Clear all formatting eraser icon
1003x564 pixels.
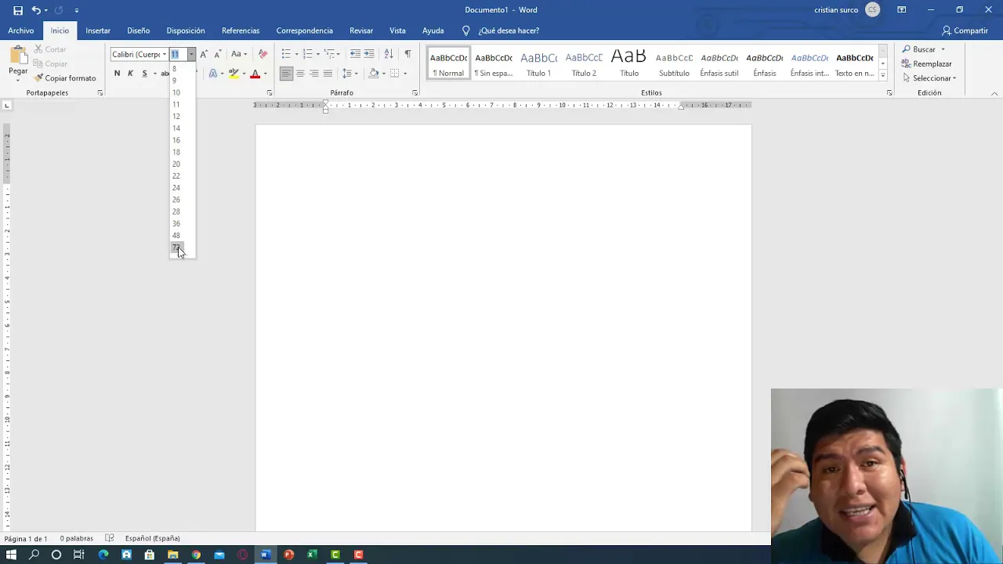(x=263, y=54)
